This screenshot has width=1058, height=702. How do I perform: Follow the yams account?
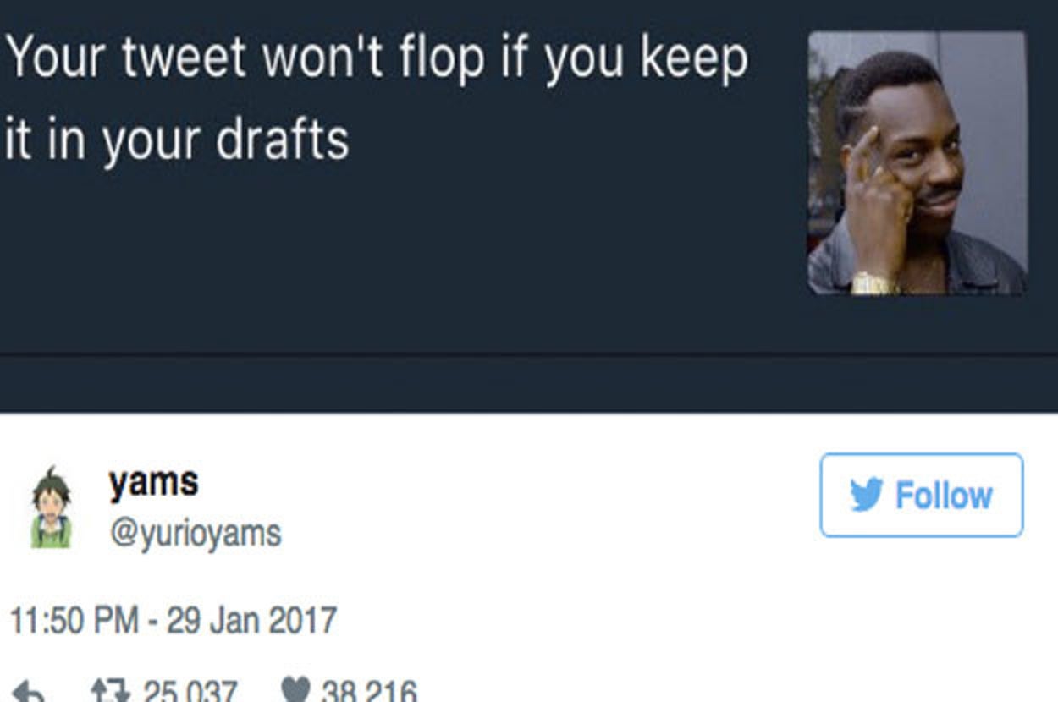point(922,495)
